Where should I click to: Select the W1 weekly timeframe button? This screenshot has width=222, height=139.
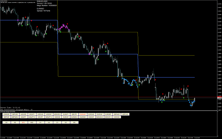[66, 123]
